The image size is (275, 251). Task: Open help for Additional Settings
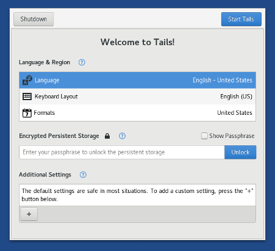click(83, 175)
